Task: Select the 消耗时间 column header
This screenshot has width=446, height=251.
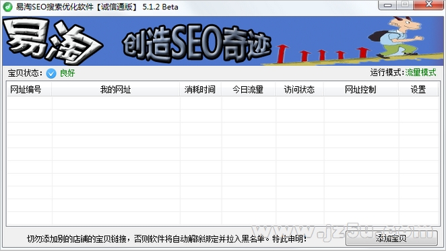Action: coord(200,89)
